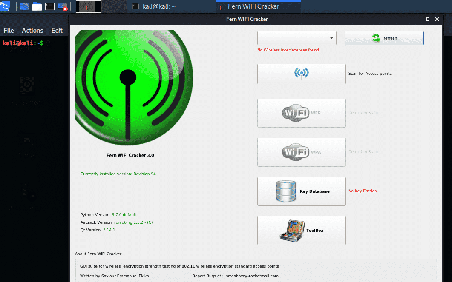Click the toolbox case icon
The width and height of the screenshot is (452, 282).
pos(292,231)
